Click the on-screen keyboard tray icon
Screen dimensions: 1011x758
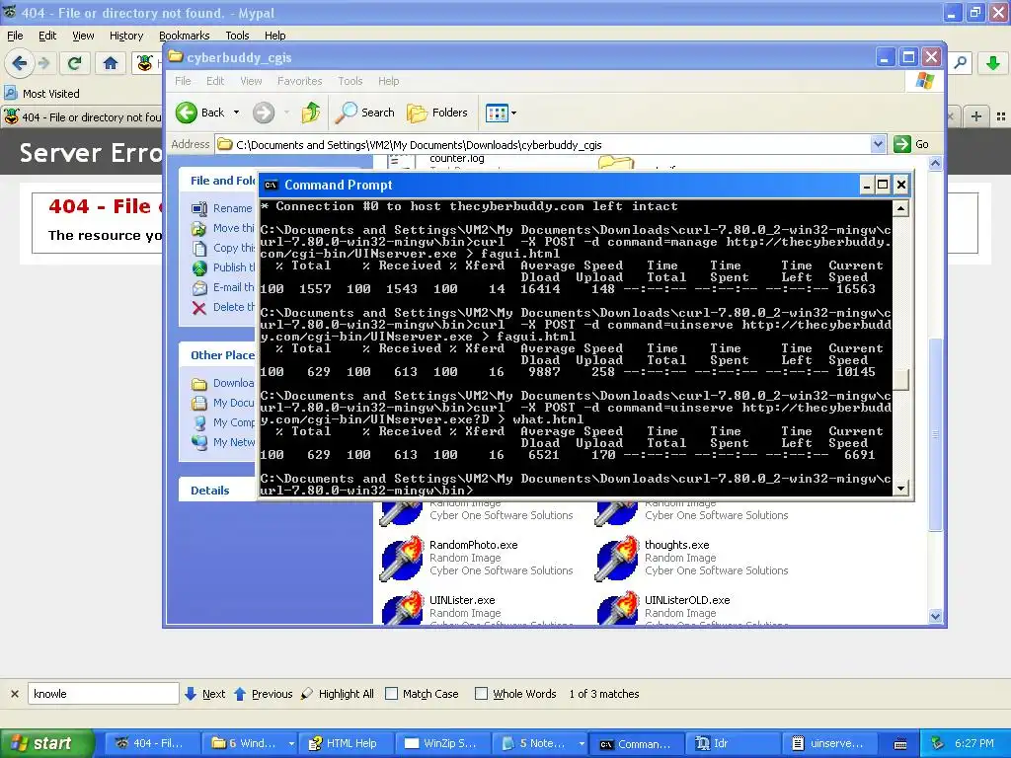[900, 744]
